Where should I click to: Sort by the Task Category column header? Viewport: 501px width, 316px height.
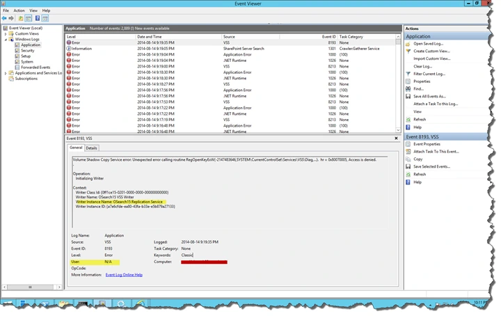pyautogui.click(x=367, y=37)
